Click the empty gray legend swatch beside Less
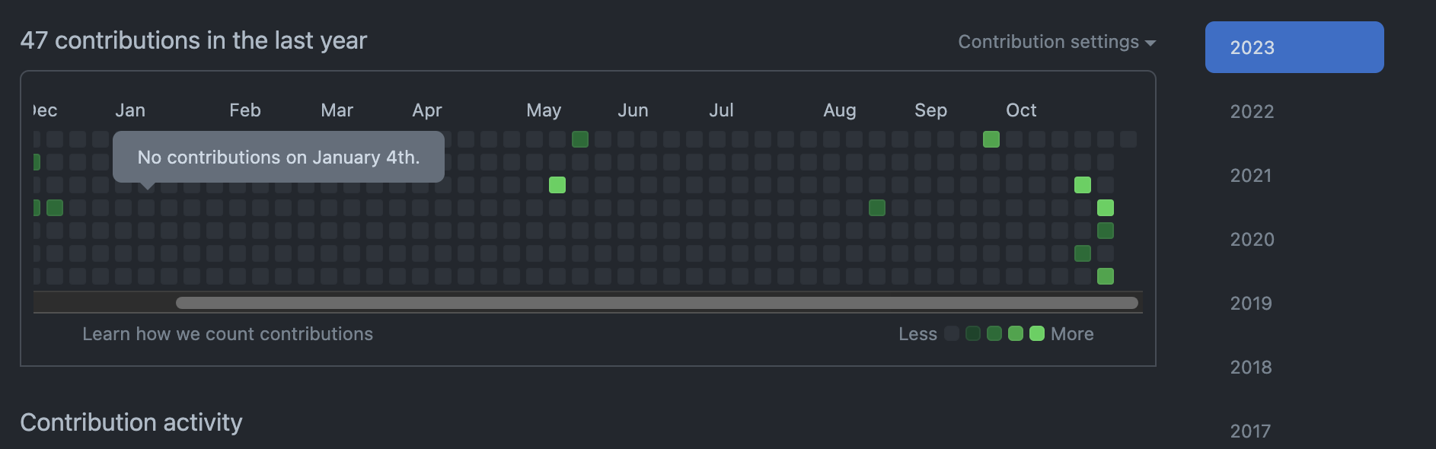 [951, 333]
